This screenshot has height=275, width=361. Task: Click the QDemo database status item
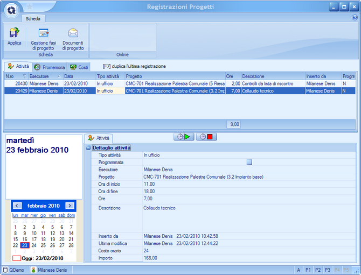(14, 270)
